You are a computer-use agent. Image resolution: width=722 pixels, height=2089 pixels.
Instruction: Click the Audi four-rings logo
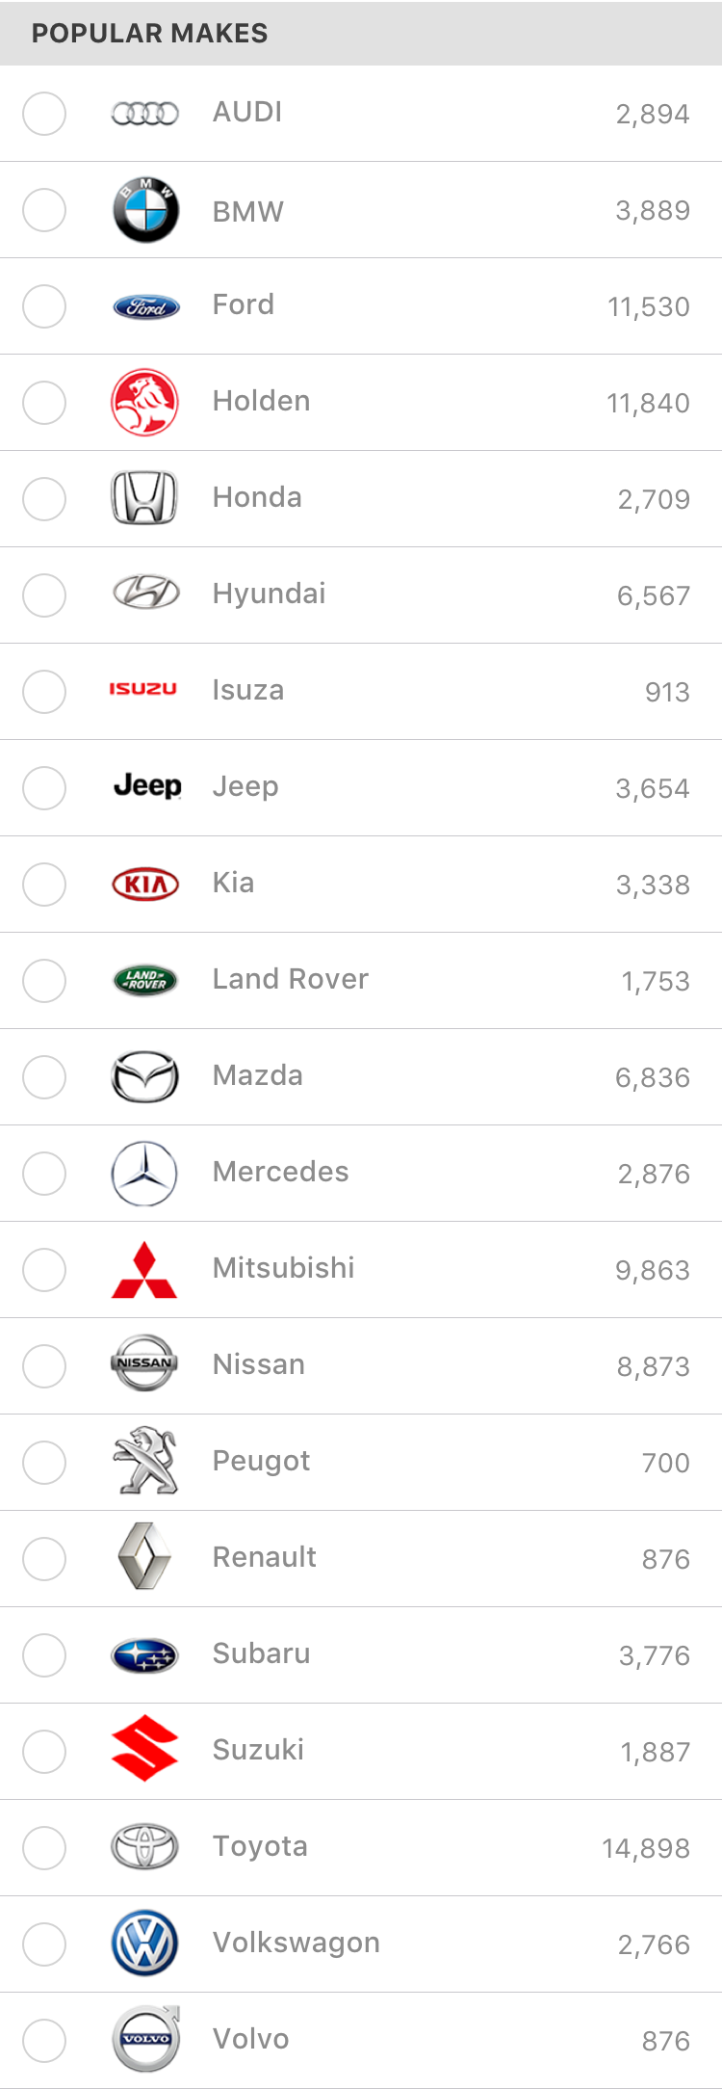(144, 114)
